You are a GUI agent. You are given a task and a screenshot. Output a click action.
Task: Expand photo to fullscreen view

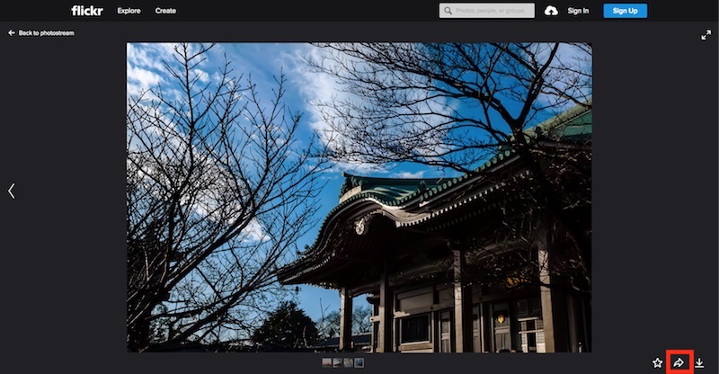coord(706,35)
